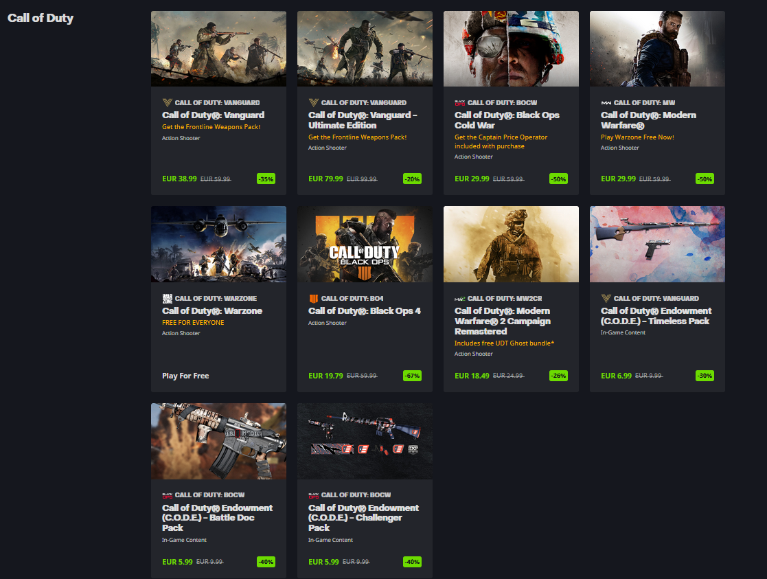Click the -30% badge on Timeless Pack
767x579 pixels.
pos(705,376)
